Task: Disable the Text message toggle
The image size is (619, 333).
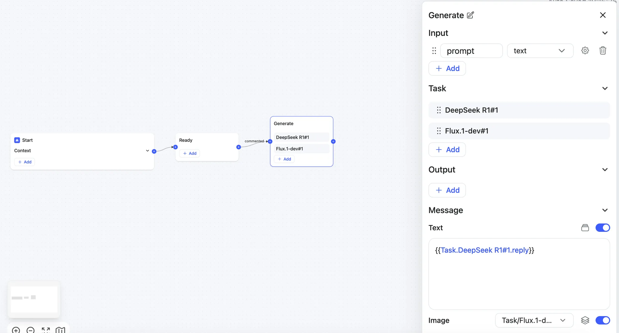Action: point(602,228)
